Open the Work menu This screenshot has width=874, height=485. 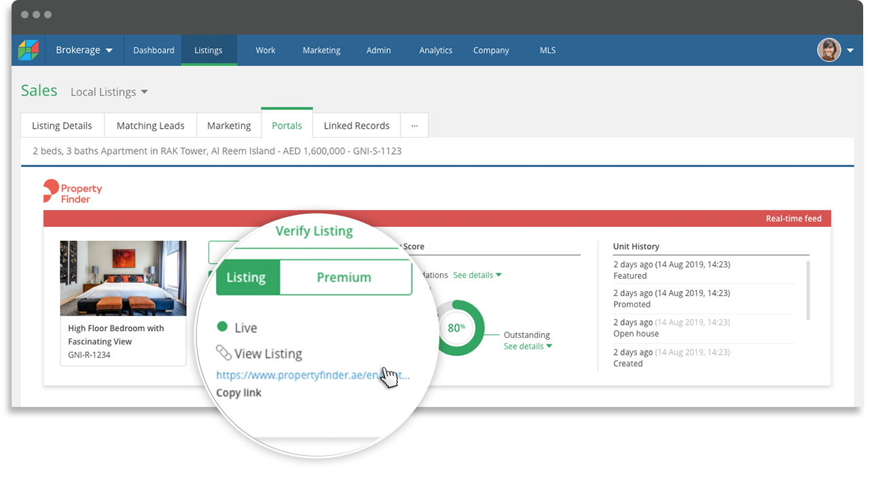click(266, 50)
